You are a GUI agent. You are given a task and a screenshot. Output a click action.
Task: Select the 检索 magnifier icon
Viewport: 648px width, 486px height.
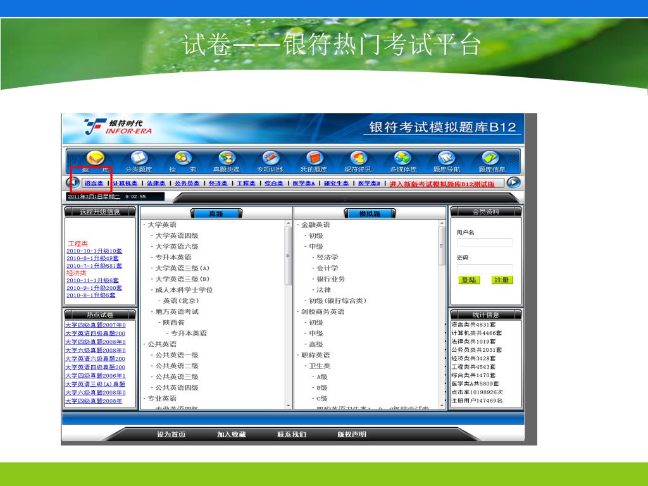point(183,158)
